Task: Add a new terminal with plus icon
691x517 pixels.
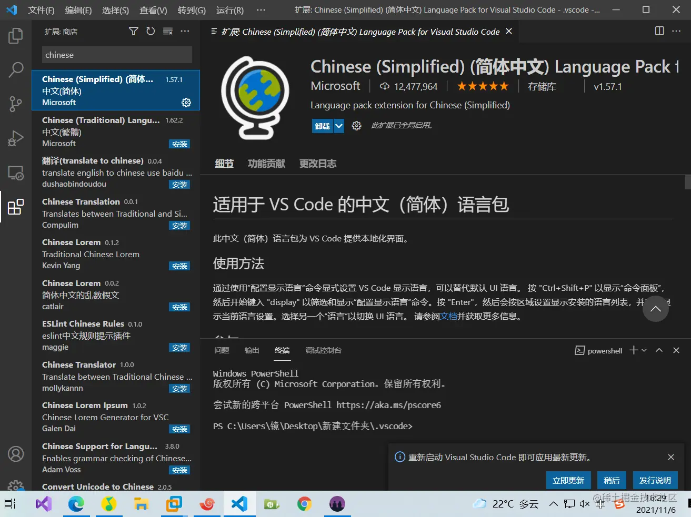Action: [634, 350]
